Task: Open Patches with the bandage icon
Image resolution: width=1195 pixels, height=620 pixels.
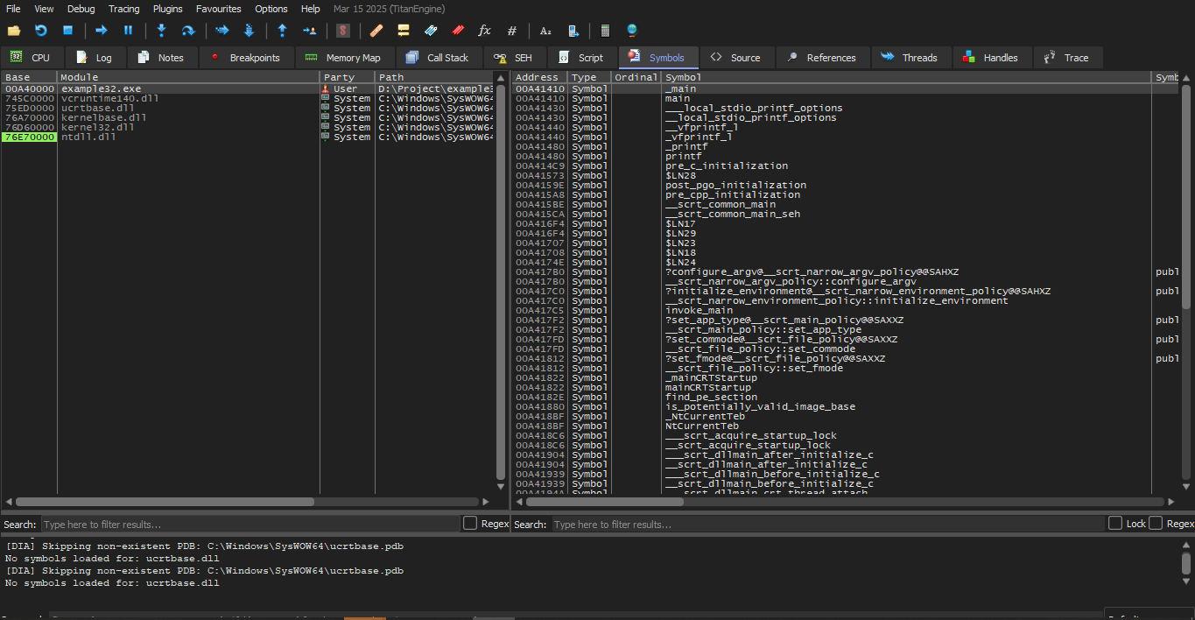Action: [376, 31]
